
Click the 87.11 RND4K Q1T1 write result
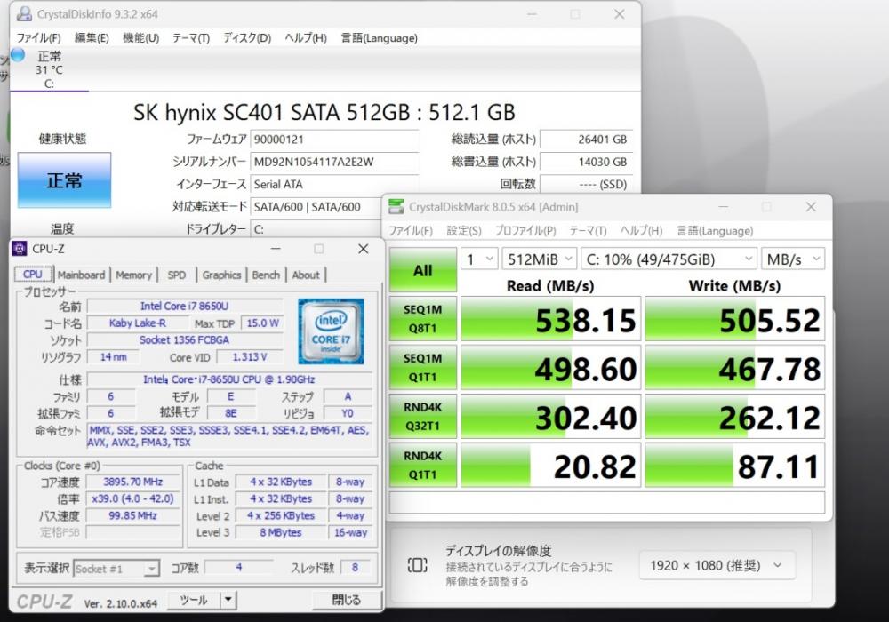tap(735, 465)
